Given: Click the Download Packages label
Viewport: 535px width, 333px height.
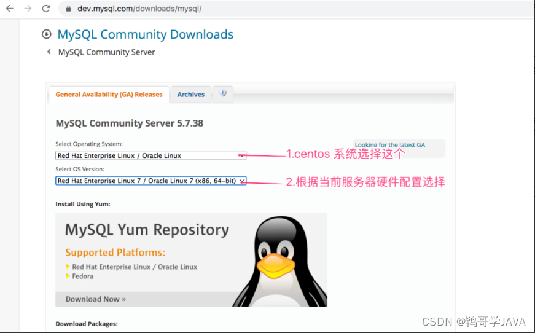Looking at the screenshot, I should click(87, 324).
